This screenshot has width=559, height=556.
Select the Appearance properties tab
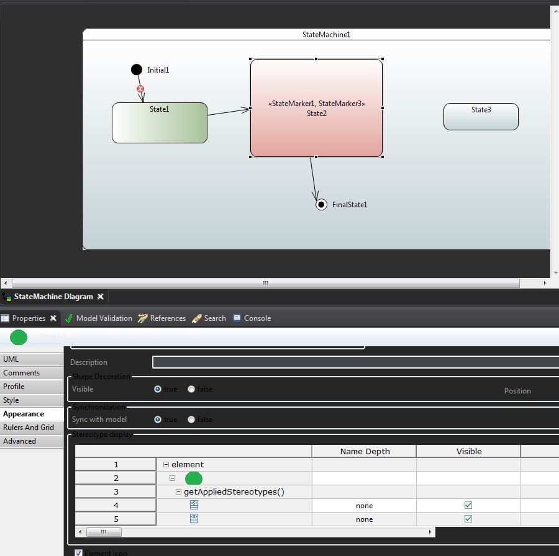pyautogui.click(x=32, y=414)
